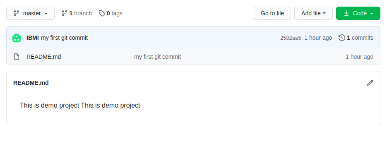The image size is (387, 161).
Task: Expand the Add file dropdown menu
Action: pyautogui.click(x=313, y=13)
